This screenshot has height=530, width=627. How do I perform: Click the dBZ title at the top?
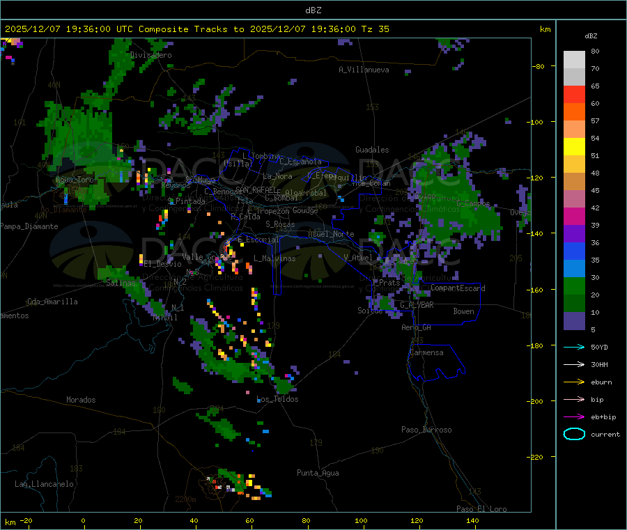[313, 10]
